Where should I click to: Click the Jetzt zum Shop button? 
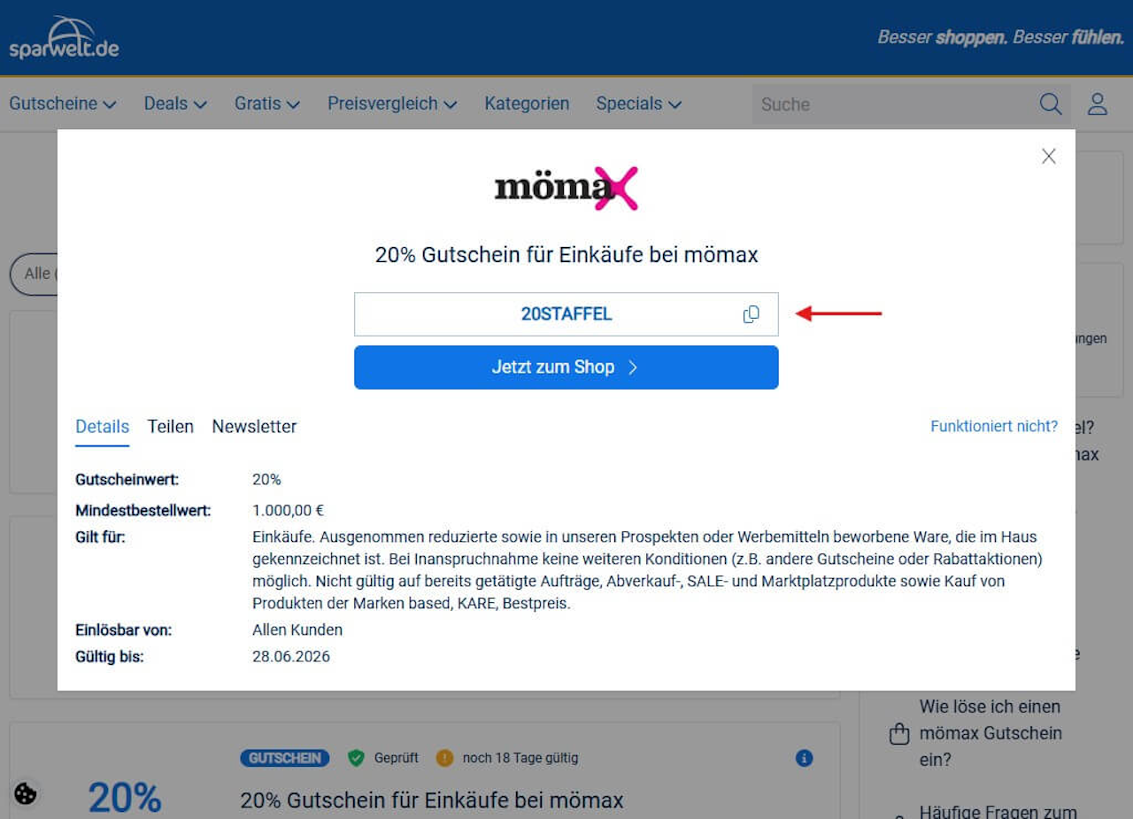click(x=566, y=367)
